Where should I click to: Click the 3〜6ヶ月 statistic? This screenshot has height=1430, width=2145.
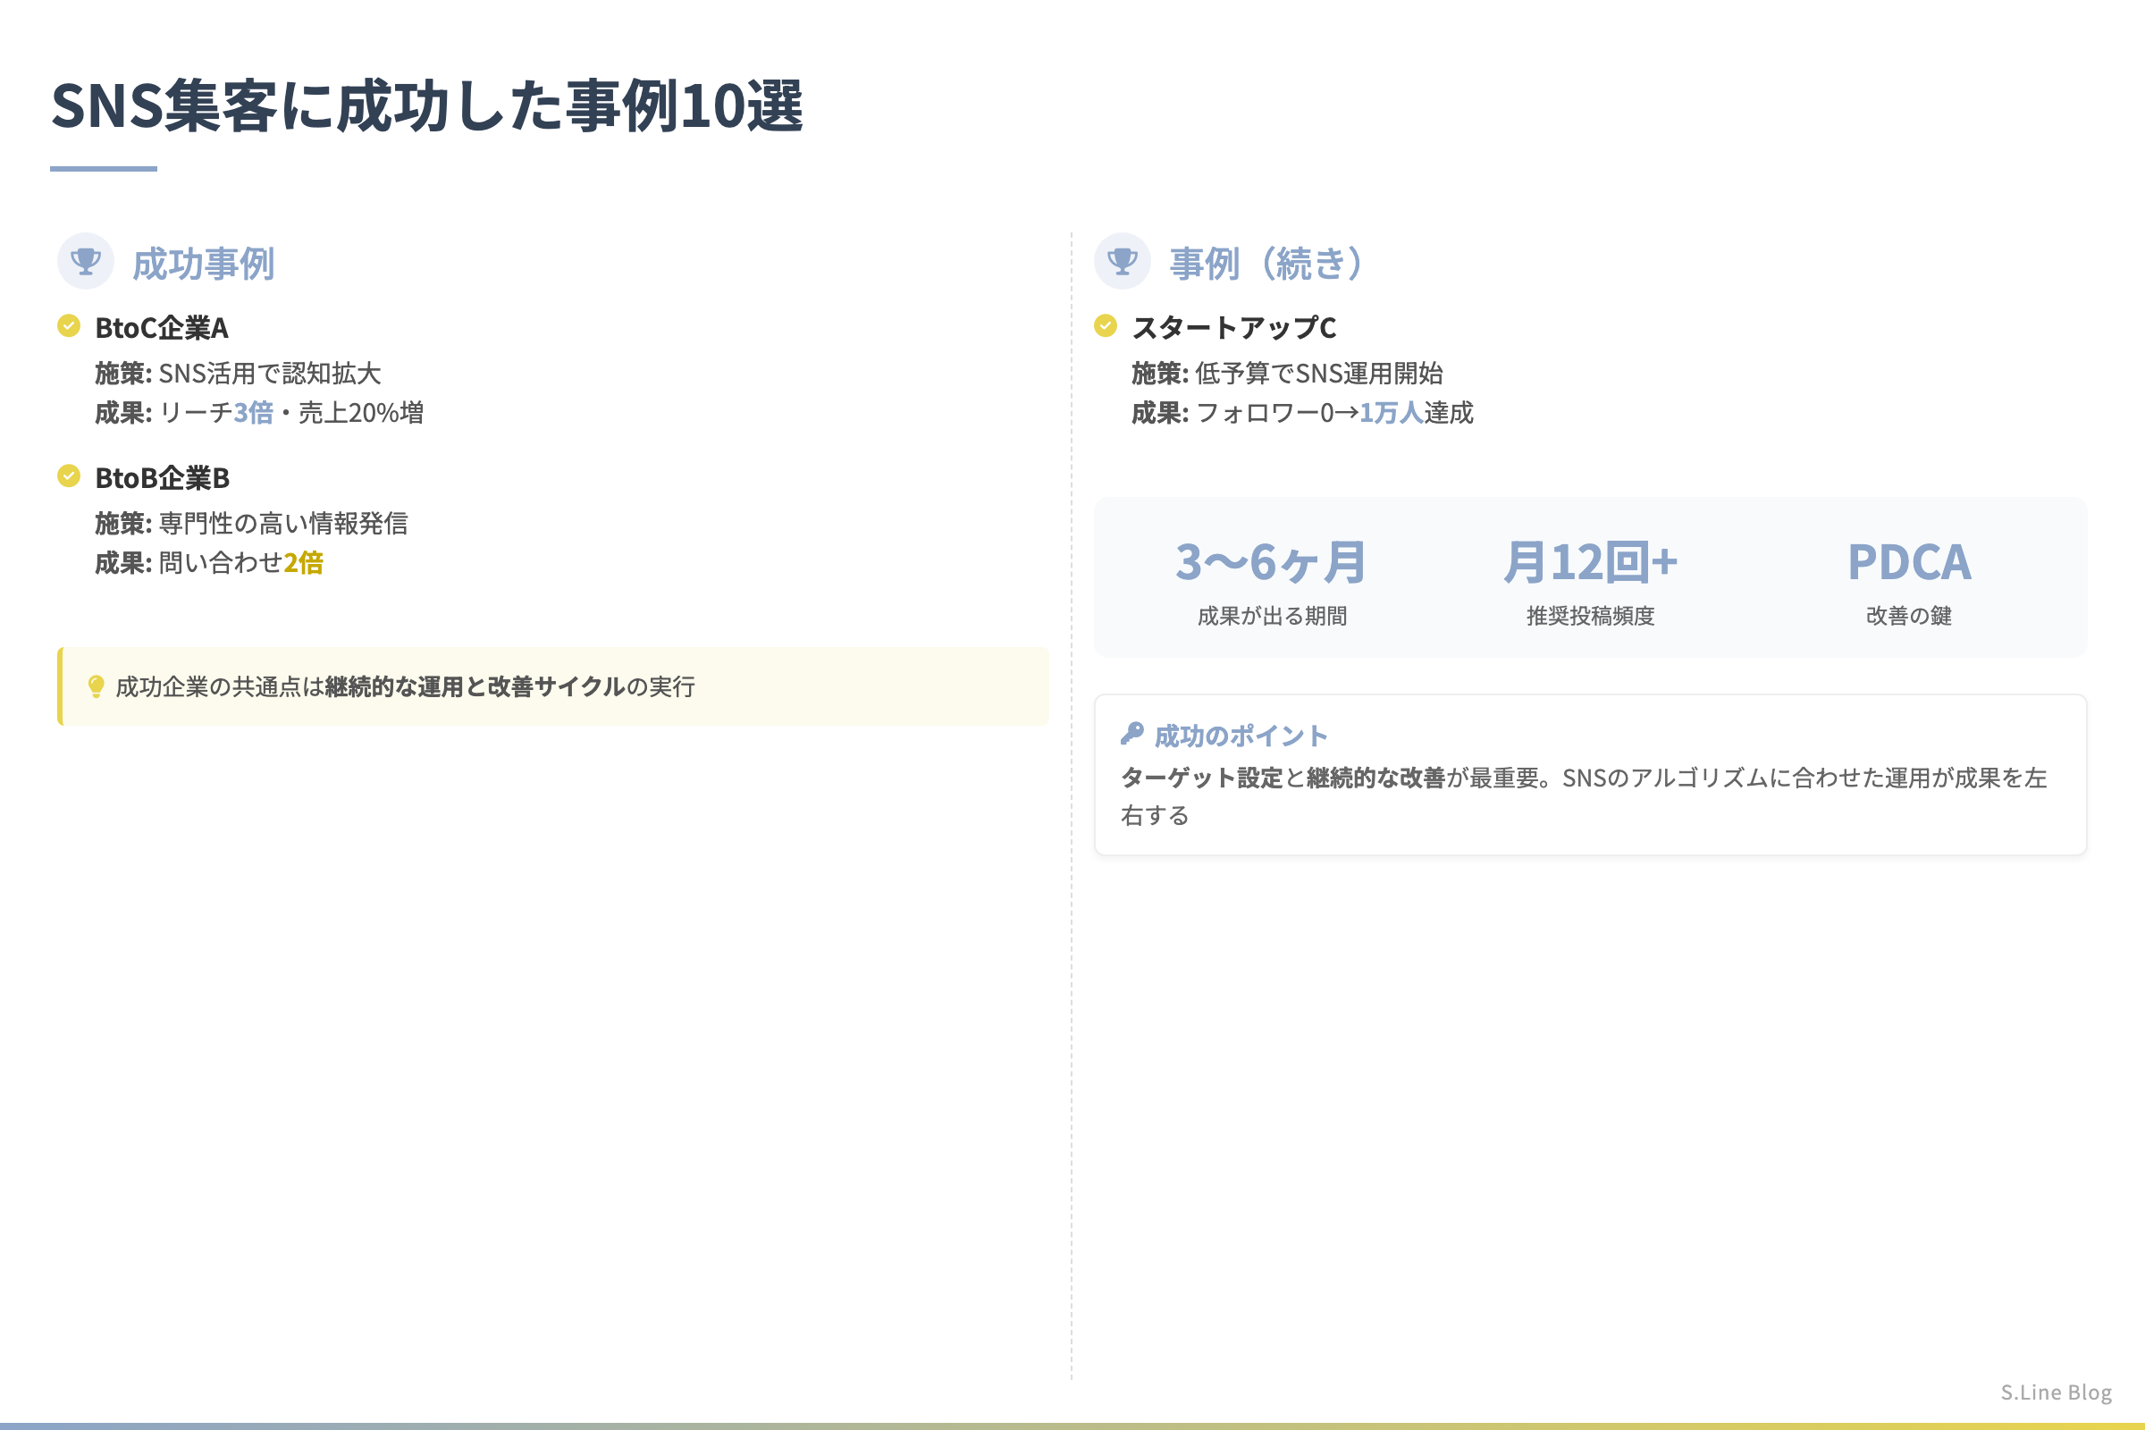[x=1271, y=562]
